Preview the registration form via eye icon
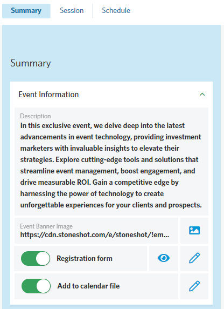The image size is (224, 309). tap(164, 258)
